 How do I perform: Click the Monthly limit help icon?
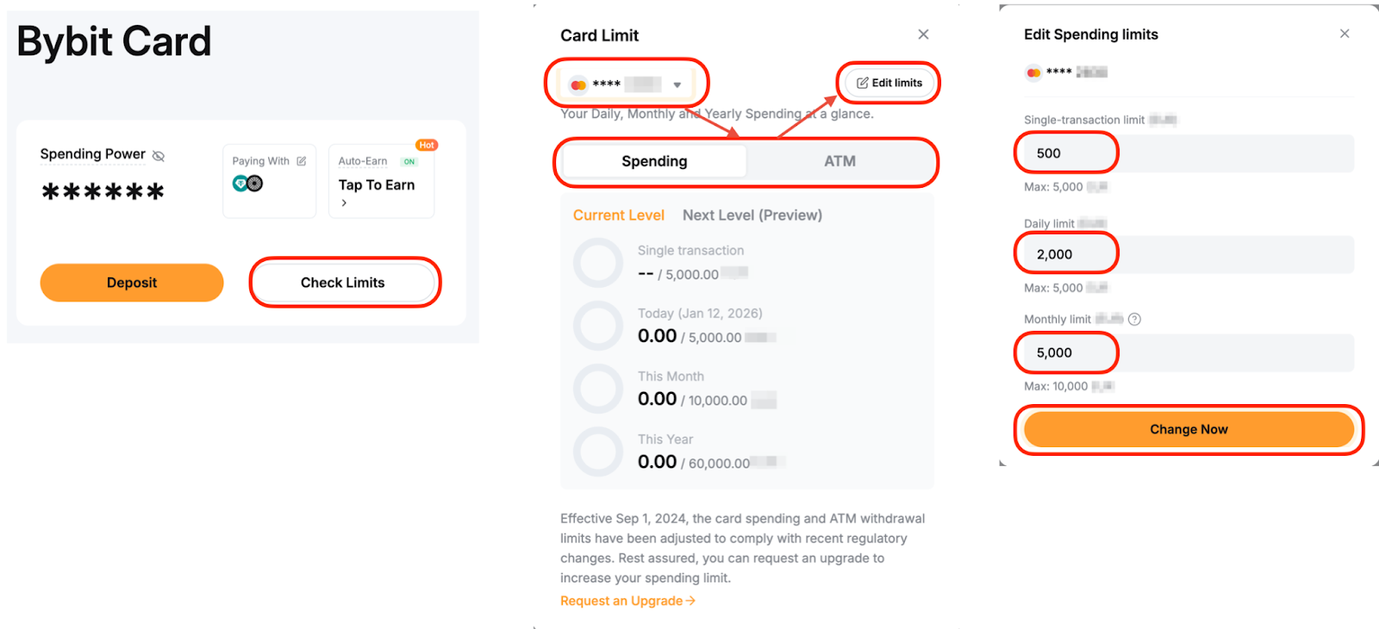pyautogui.click(x=1134, y=319)
